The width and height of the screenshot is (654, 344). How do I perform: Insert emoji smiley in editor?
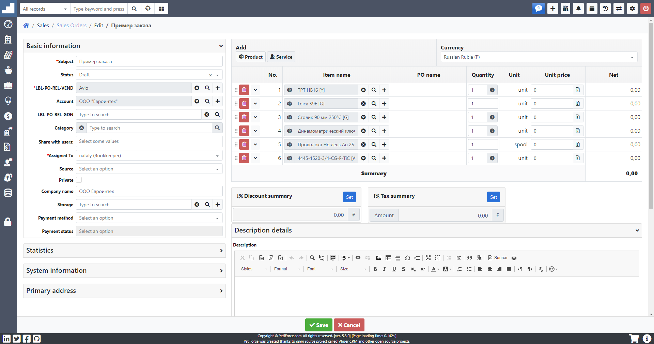(x=553, y=269)
